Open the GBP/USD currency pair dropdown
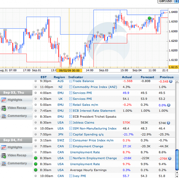The width and height of the screenshot is (179, 178). (x=168, y=1)
